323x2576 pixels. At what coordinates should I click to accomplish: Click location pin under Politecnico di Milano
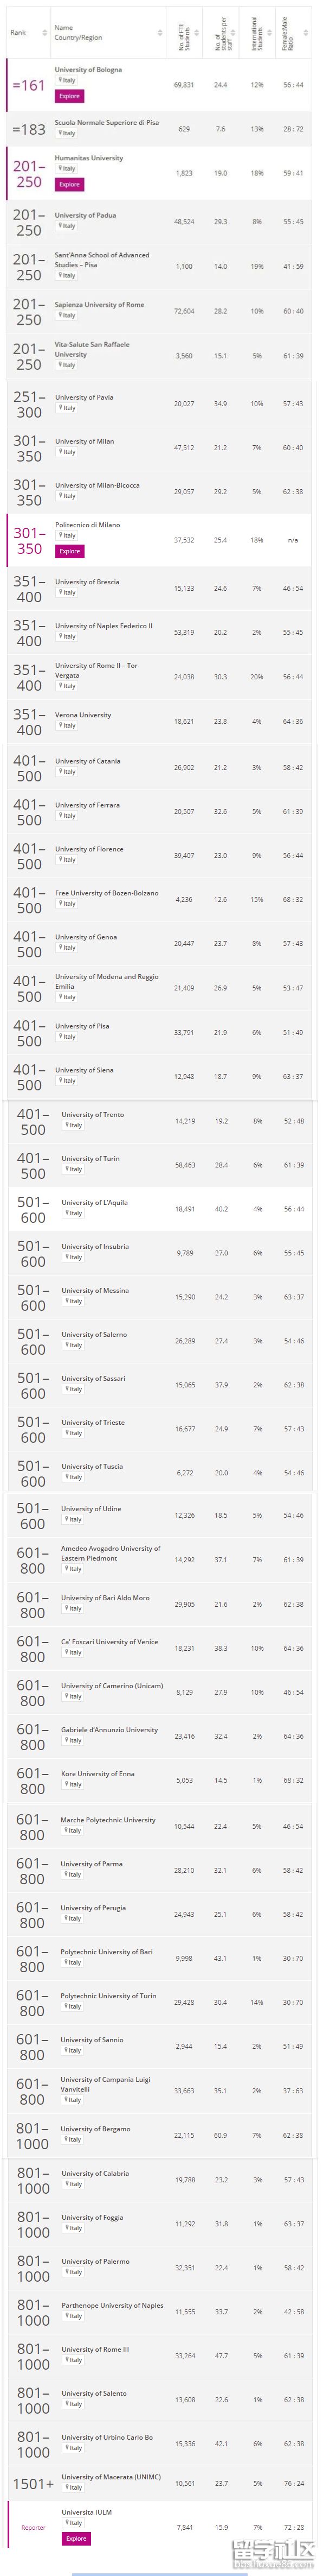[58, 535]
